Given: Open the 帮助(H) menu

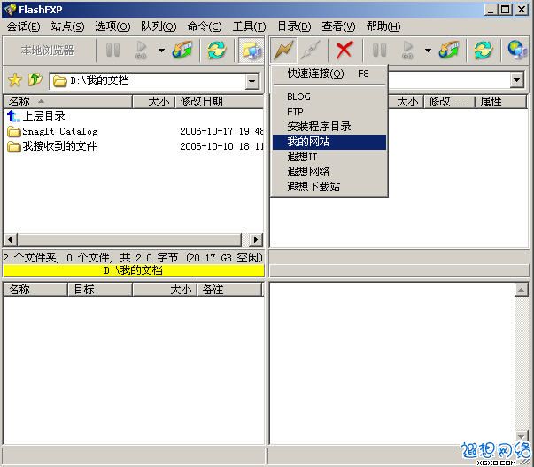Looking at the screenshot, I should pyautogui.click(x=383, y=27).
